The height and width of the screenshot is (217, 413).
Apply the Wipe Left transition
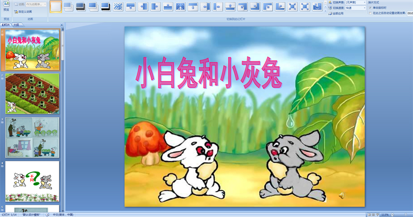pyautogui.click(x=143, y=7)
